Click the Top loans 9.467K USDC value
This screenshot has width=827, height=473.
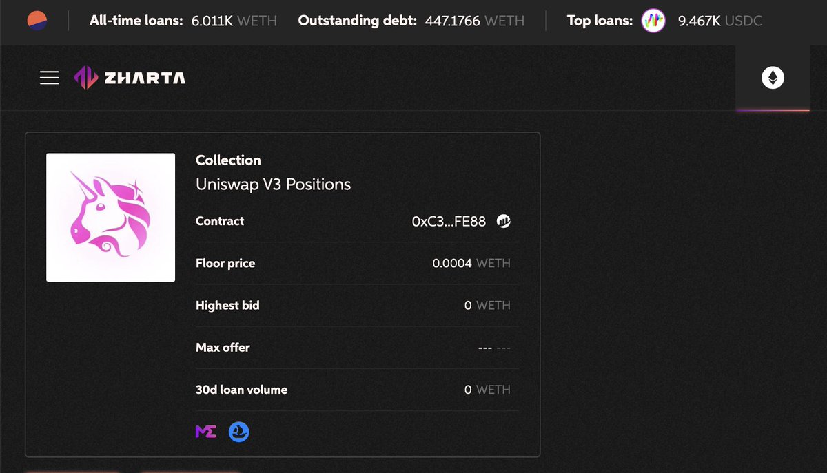tap(720, 21)
